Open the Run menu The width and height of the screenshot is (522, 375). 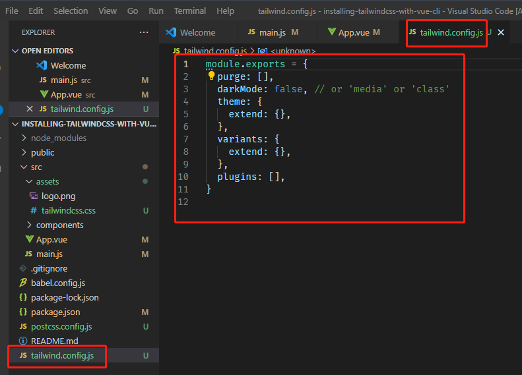coord(156,11)
